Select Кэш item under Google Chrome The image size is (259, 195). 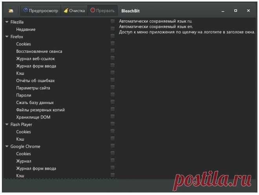[20, 176]
